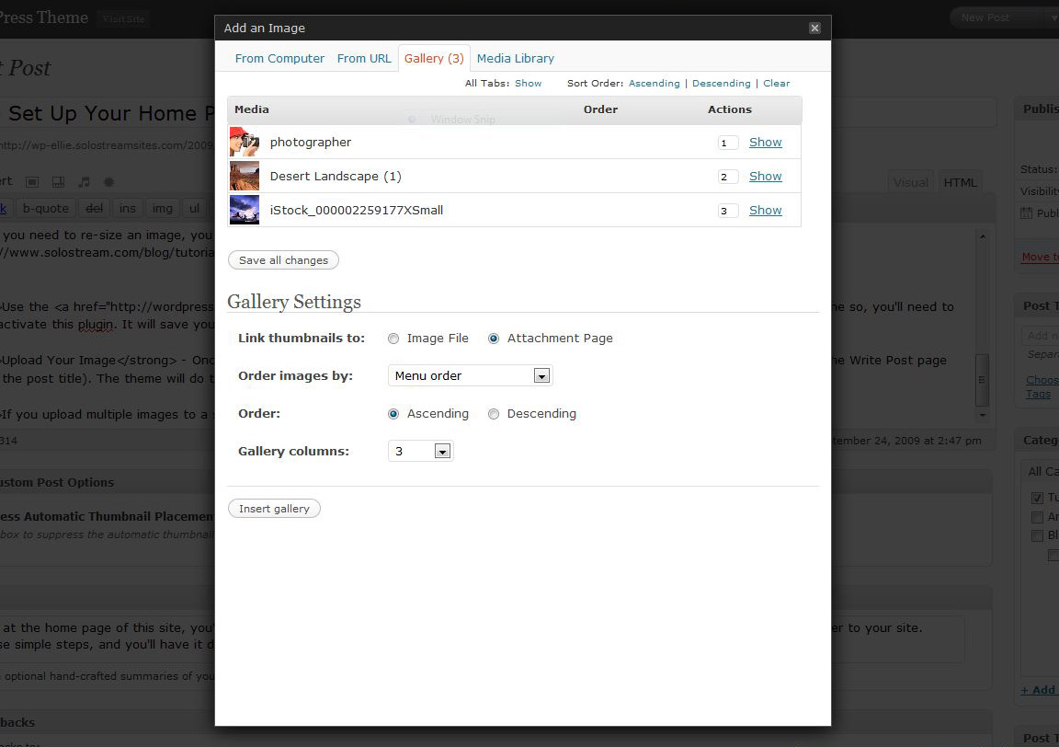Edit order field for Desert Landscape

[727, 177]
